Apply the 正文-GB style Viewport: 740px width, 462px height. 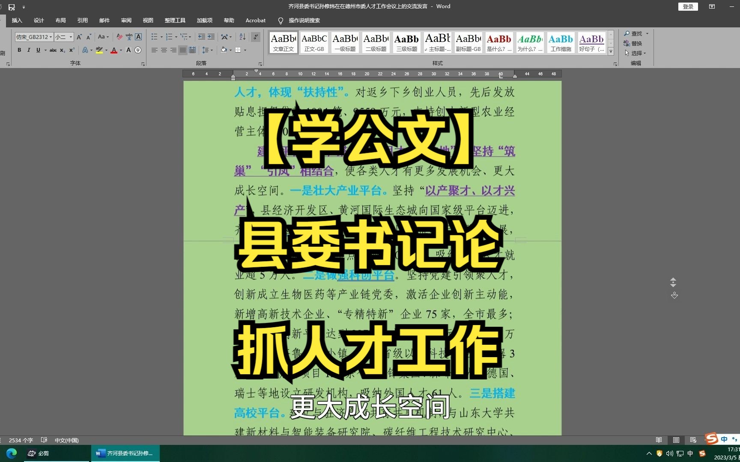[314, 43]
